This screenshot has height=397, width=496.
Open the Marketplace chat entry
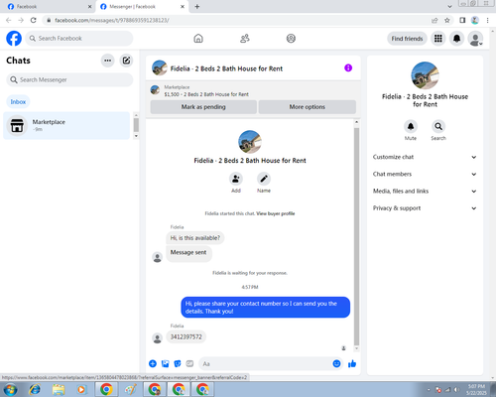click(x=66, y=125)
